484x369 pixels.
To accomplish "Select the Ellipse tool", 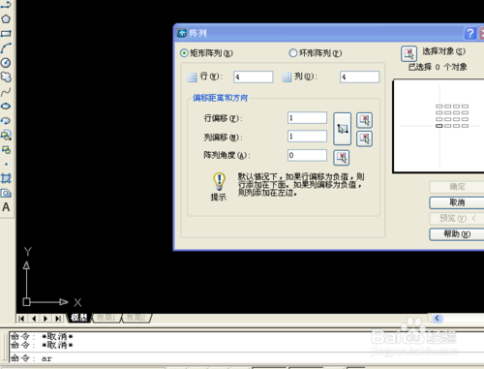I will pos(6,107).
